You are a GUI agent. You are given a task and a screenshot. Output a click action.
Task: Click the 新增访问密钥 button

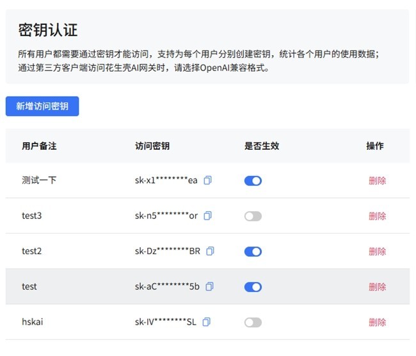(42, 106)
